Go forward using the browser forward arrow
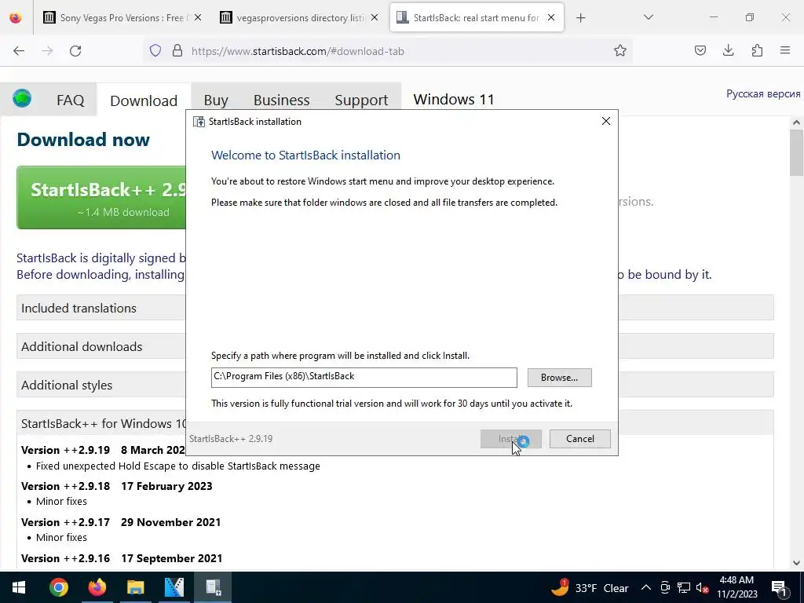The image size is (804, 603). 47,51
